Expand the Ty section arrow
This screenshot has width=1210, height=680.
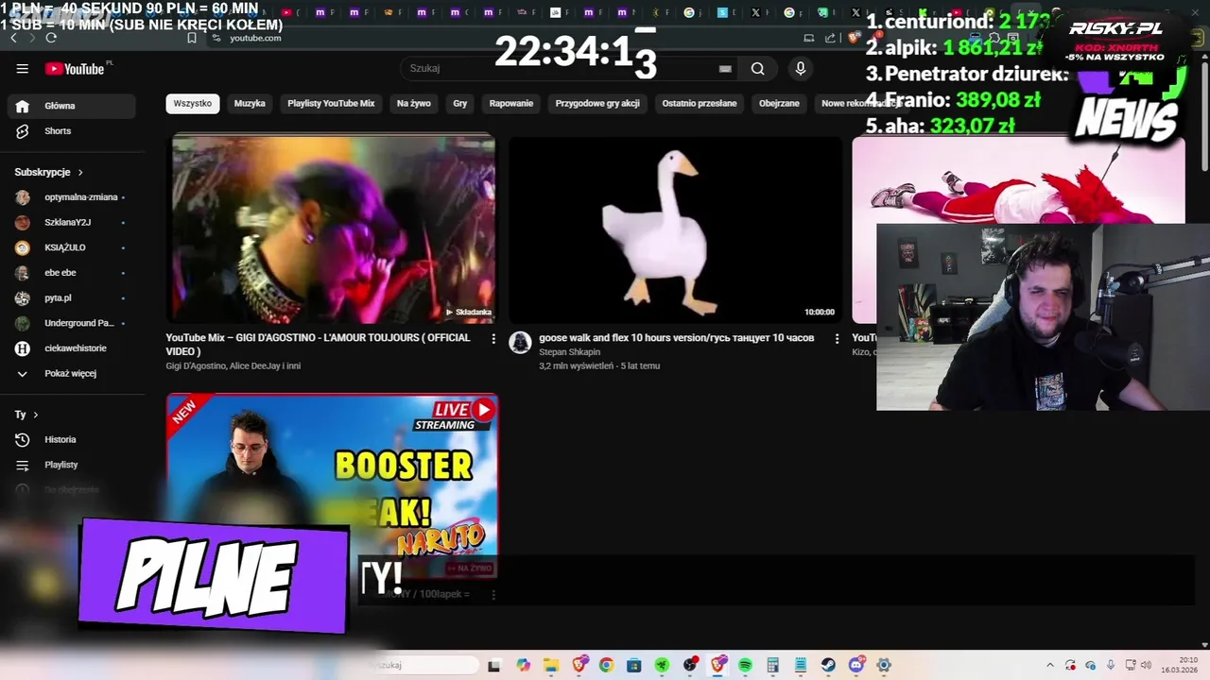tap(36, 415)
